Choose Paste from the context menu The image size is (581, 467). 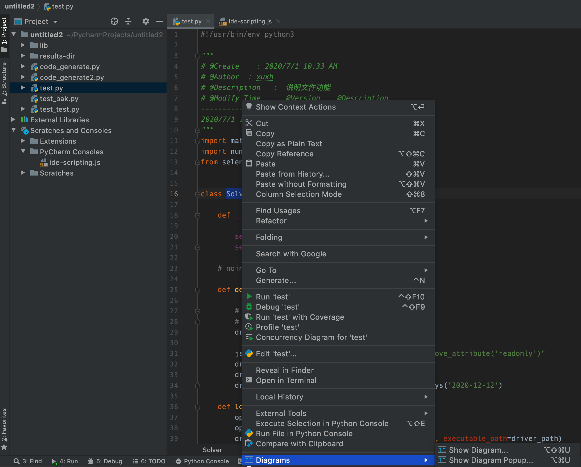click(x=338, y=164)
